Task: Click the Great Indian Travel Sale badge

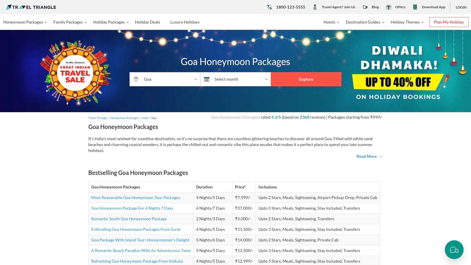Action: 75,72
